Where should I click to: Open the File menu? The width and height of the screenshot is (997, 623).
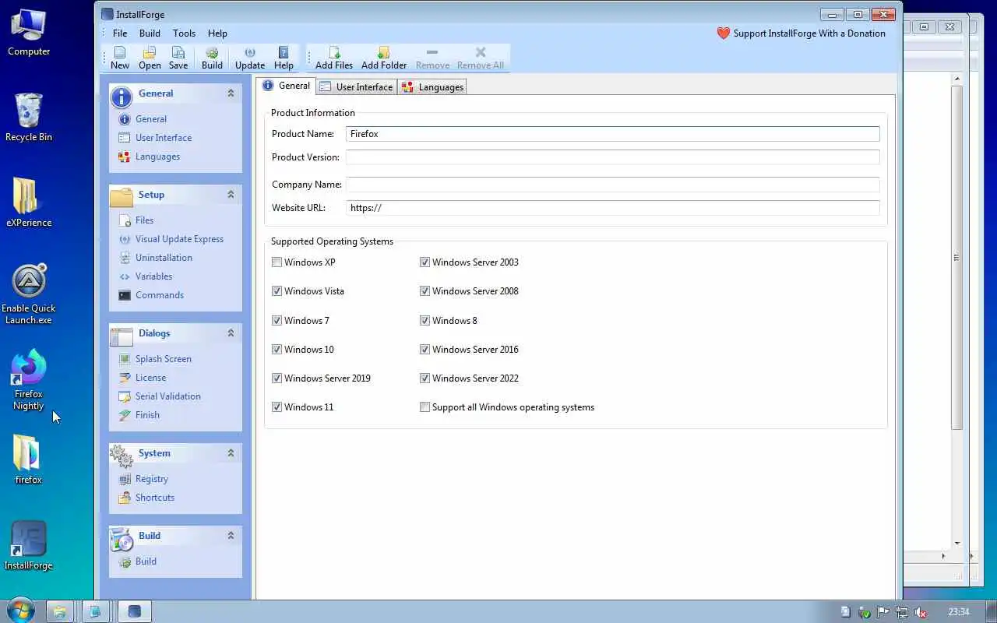(120, 33)
